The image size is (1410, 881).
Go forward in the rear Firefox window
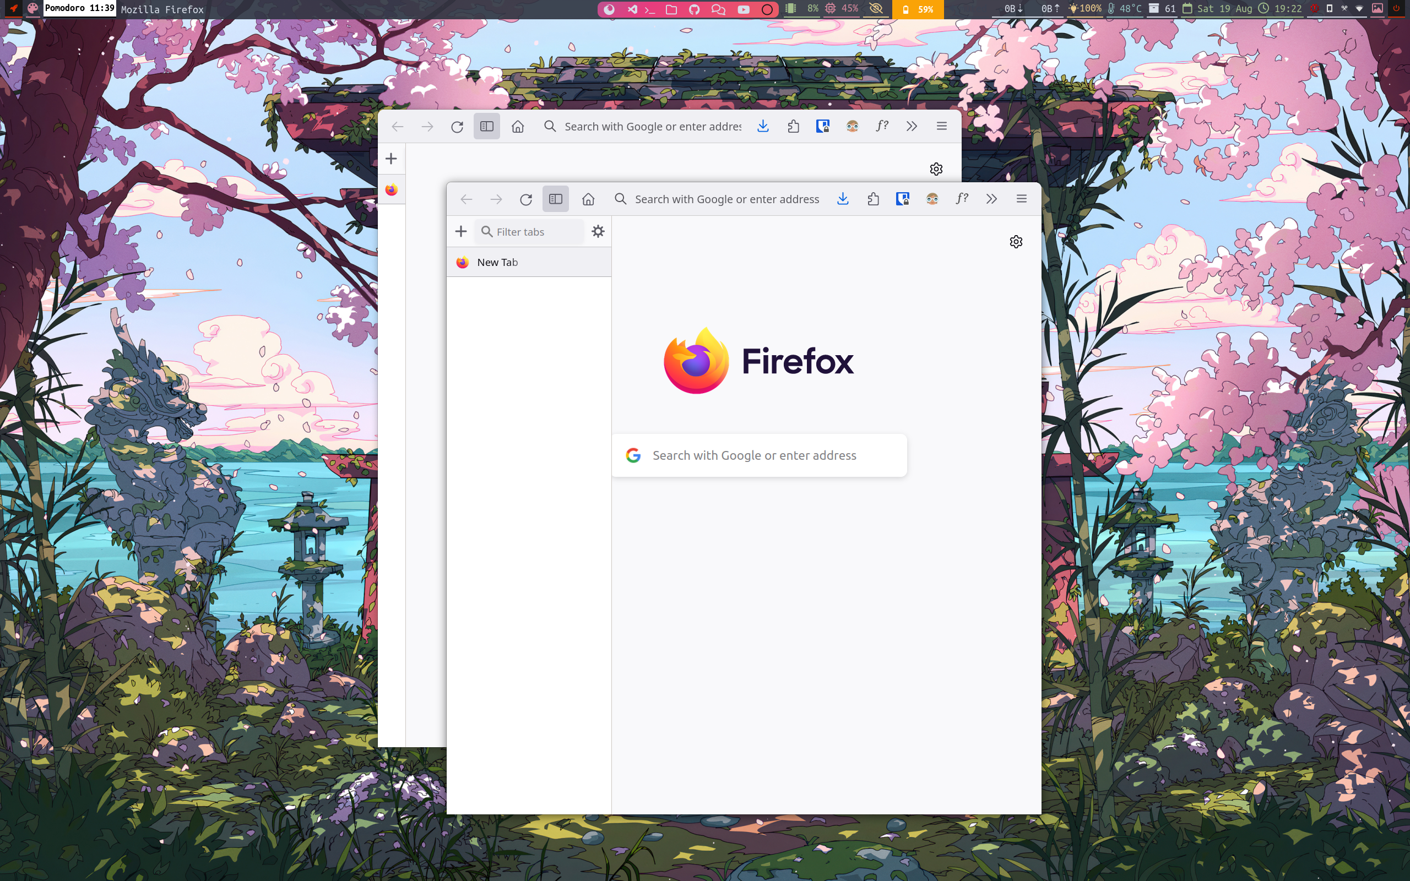pos(427,127)
